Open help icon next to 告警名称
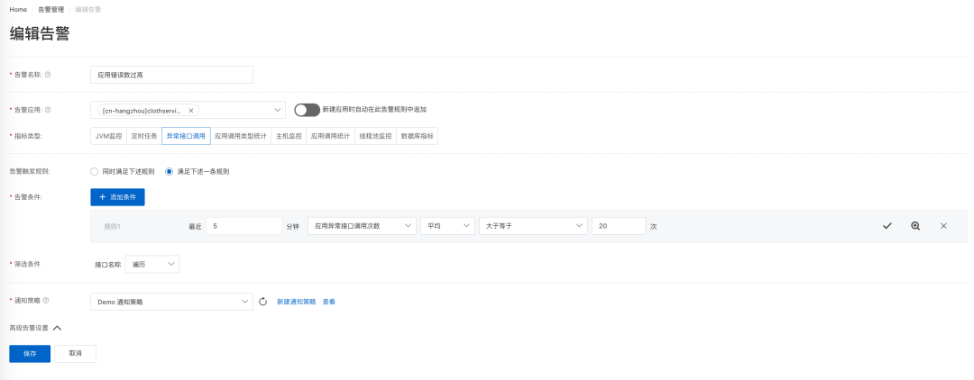974x380 pixels. click(48, 75)
